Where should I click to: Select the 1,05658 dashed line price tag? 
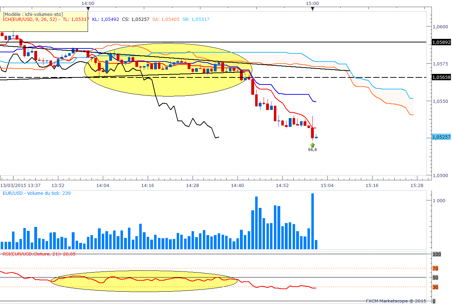click(441, 77)
